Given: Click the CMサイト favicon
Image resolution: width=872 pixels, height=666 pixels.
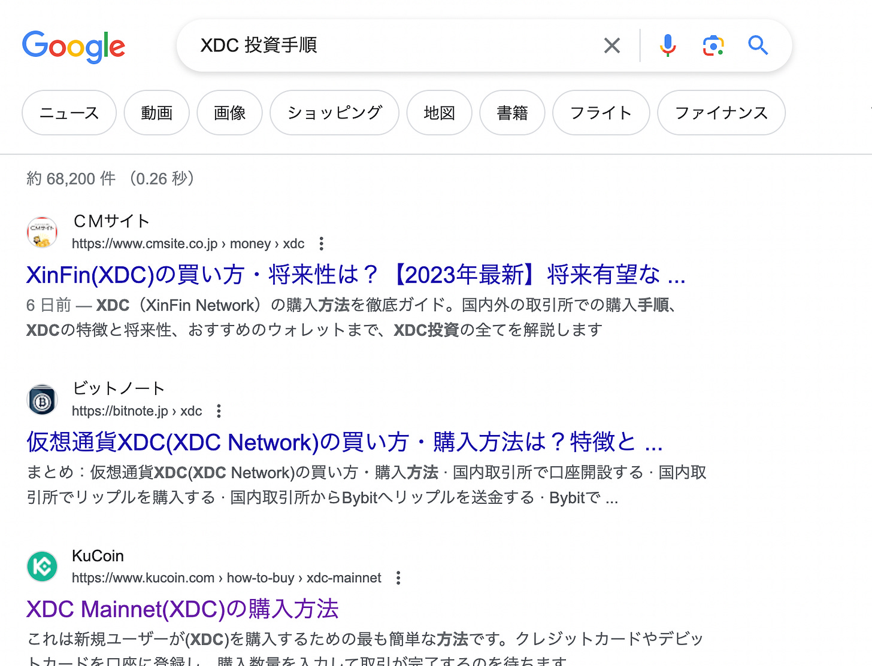Looking at the screenshot, I should (42, 232).
